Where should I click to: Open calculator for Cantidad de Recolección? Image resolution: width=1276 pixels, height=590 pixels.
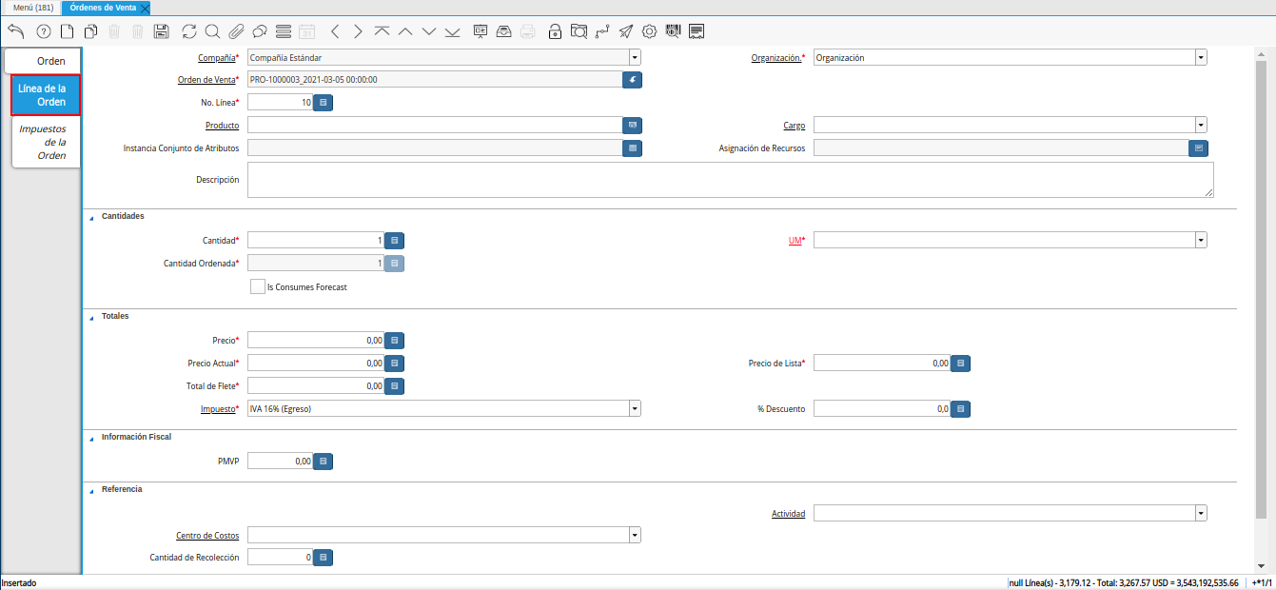pos(324,557)
